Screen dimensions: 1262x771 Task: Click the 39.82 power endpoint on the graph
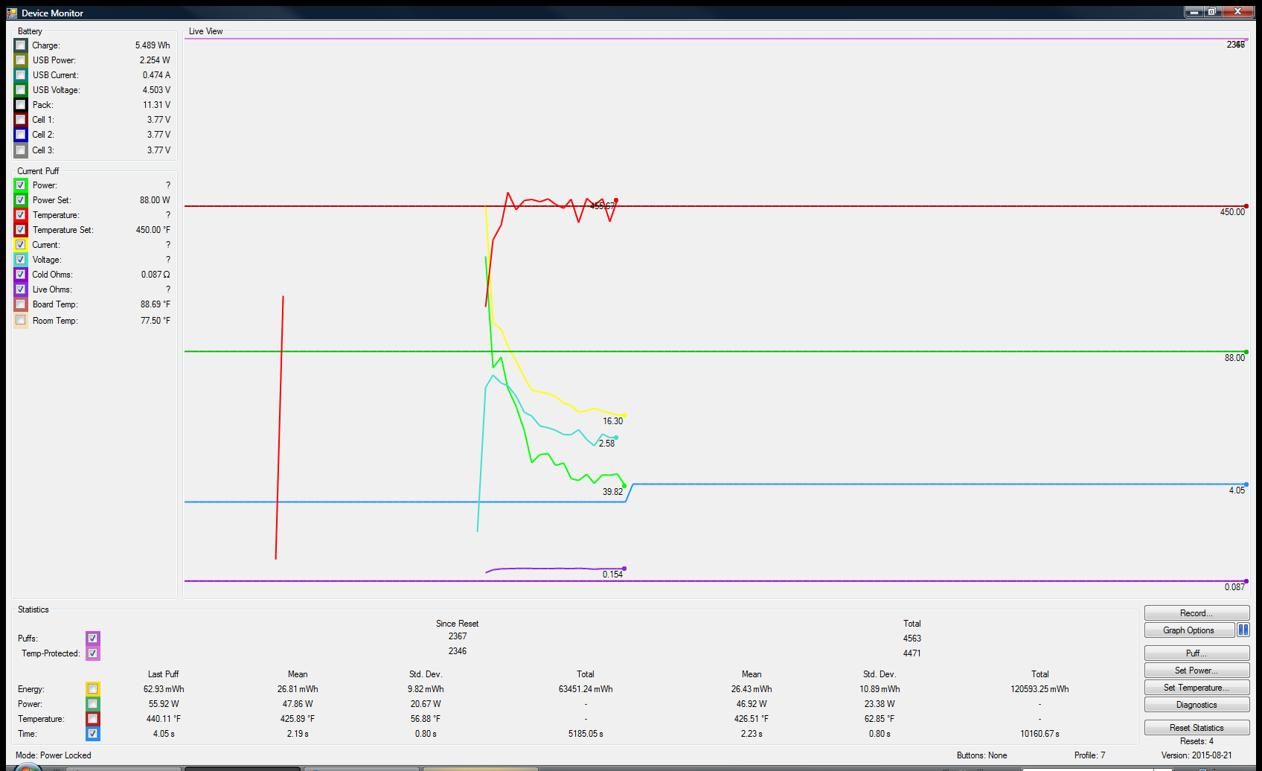(624, 486)
